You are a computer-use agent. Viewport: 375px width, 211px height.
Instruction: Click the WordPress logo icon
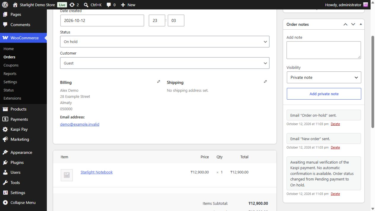pyautogui.click(x=5, y=5)
